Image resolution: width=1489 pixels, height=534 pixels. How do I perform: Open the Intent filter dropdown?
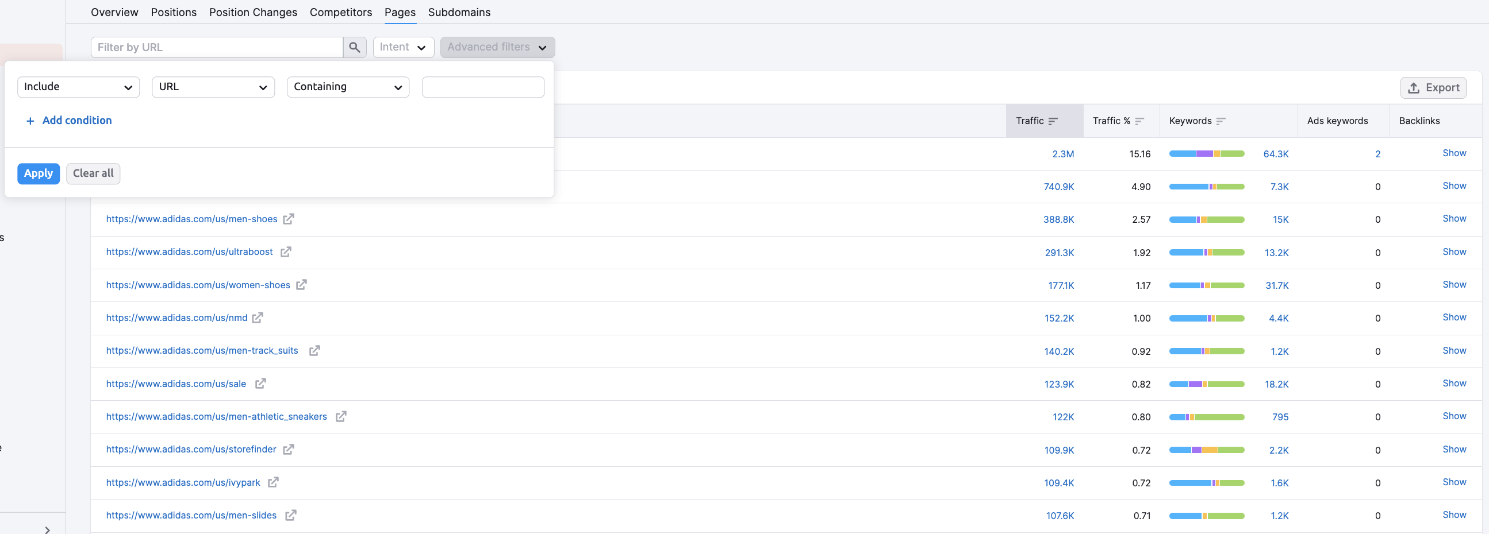click(404, 47)
